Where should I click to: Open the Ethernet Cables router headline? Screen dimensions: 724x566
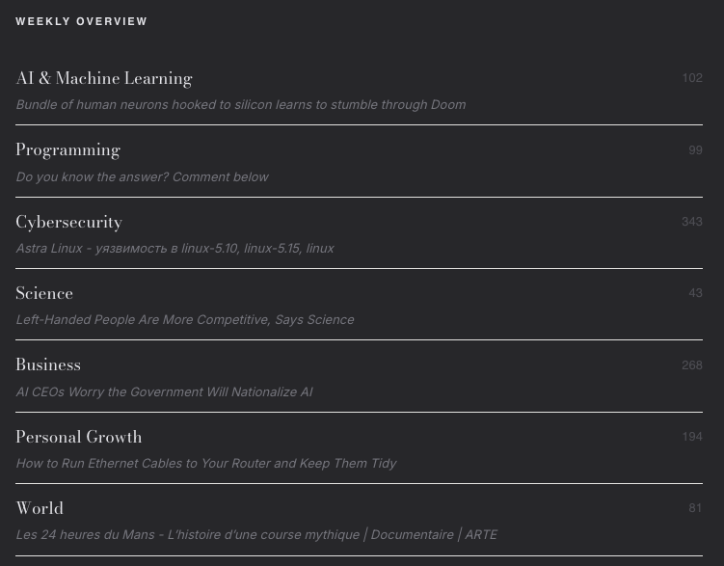[206, 463]
